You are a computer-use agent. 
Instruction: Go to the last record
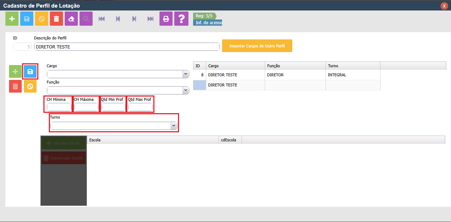150,19
